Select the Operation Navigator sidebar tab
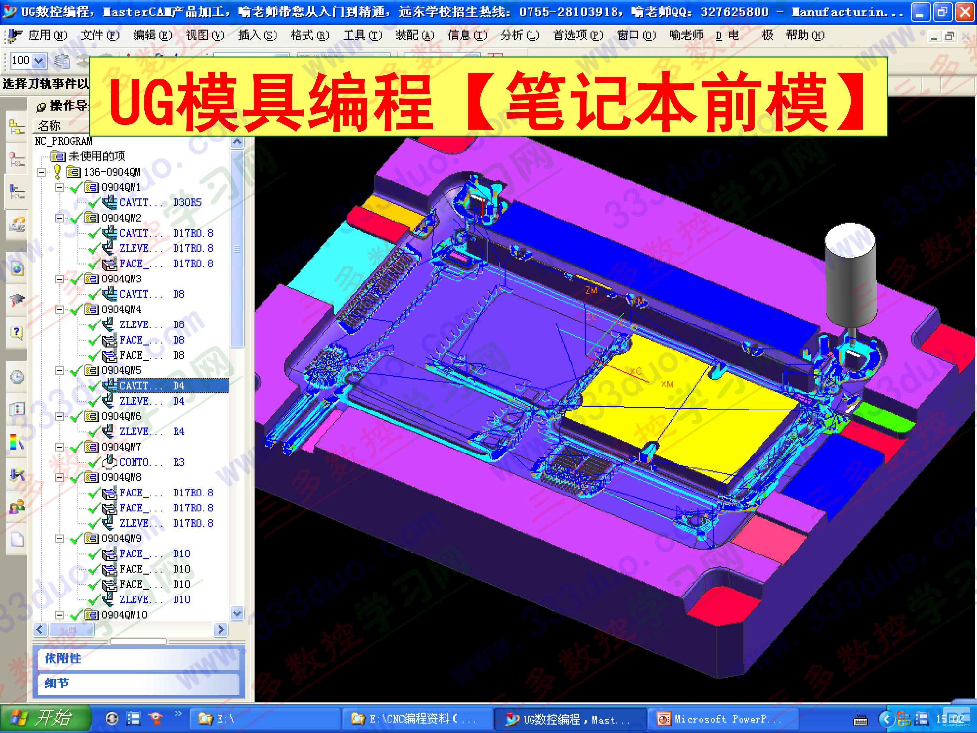 (16, 191)
